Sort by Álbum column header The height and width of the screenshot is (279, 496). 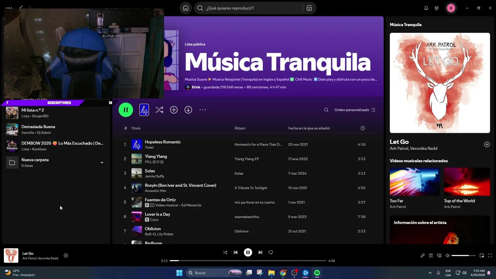tap(240, 128)
